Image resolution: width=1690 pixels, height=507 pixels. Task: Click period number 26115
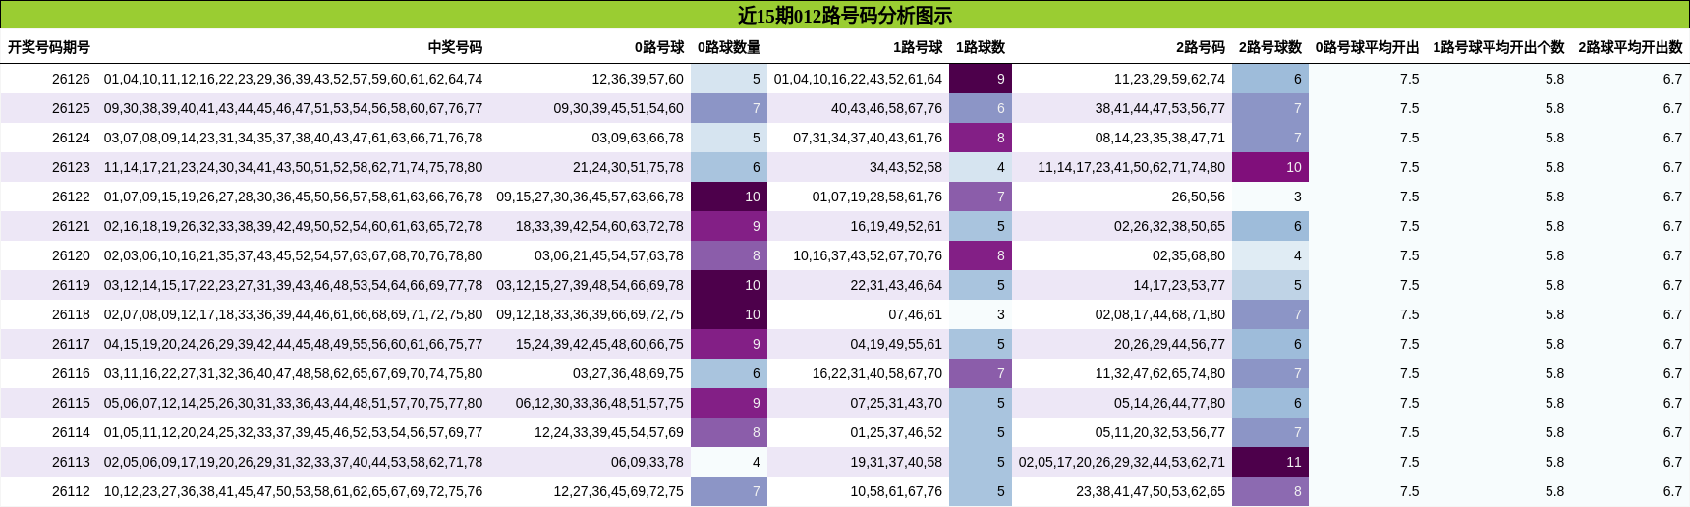point(71,403)
